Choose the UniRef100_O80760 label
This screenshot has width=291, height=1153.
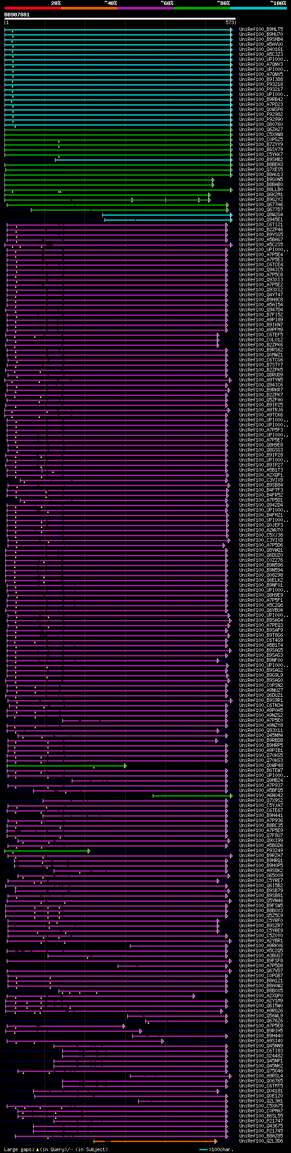261,125
